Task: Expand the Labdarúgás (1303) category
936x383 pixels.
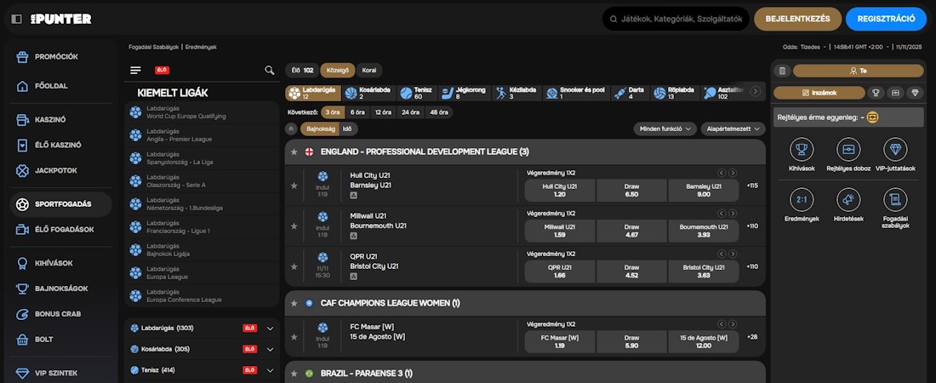Action: coord(270,328)
